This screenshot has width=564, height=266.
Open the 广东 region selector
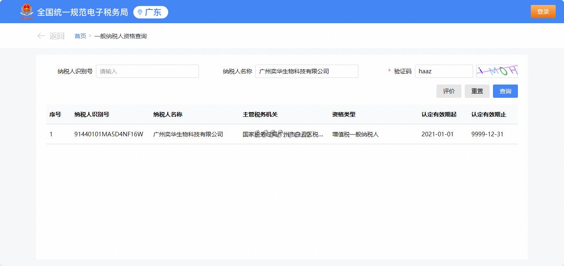(151, 12)
